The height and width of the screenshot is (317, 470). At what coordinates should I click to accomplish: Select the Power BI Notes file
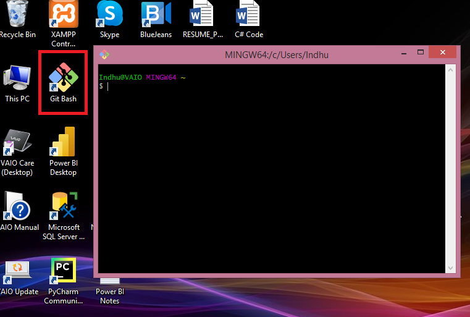point(110,291)
